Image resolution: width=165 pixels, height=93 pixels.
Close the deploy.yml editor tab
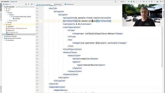pyautogui.click(x=63, y=4)
